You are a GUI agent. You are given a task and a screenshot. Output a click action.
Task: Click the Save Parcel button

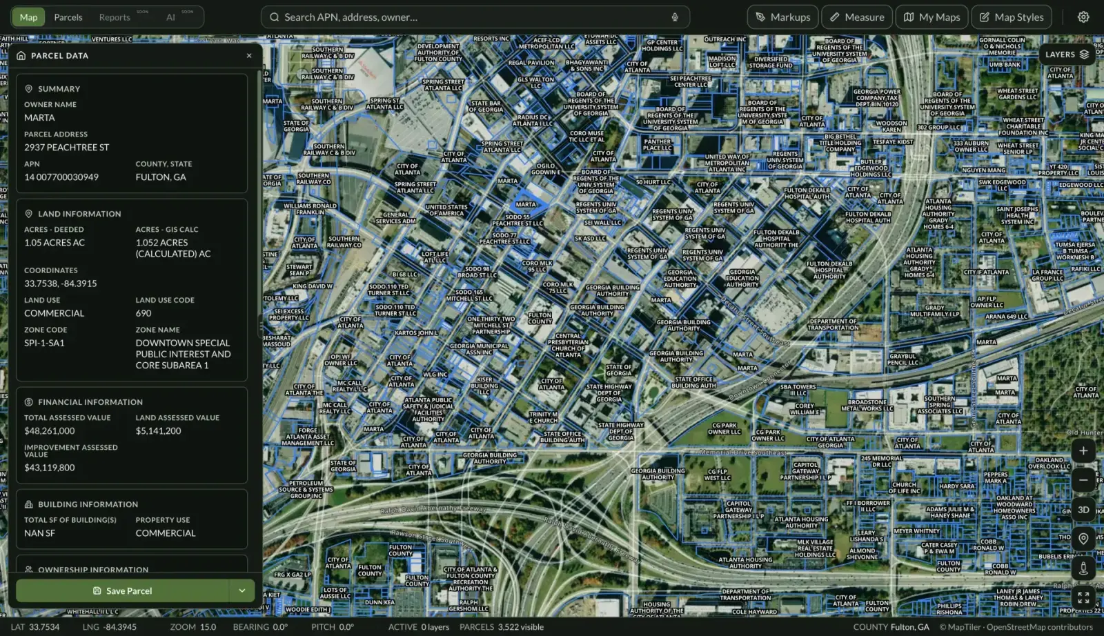[123, 591]
